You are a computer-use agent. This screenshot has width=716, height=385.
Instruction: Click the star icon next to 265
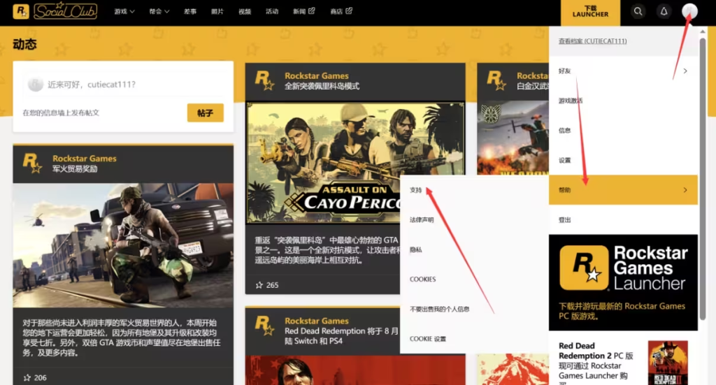pyautogui.click(x=259, y=285)
